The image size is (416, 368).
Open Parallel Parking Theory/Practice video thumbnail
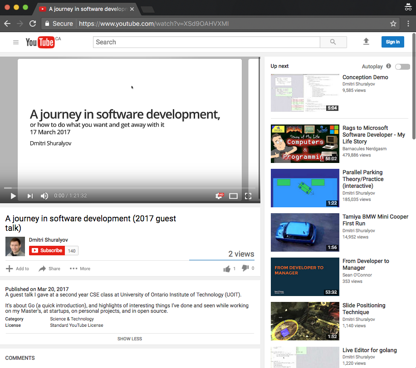[x=305, y=188]
